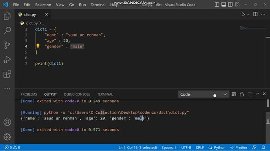Open the Search view in activity bar
Screen dimensions: 270x151
click(x=7, y=31)
